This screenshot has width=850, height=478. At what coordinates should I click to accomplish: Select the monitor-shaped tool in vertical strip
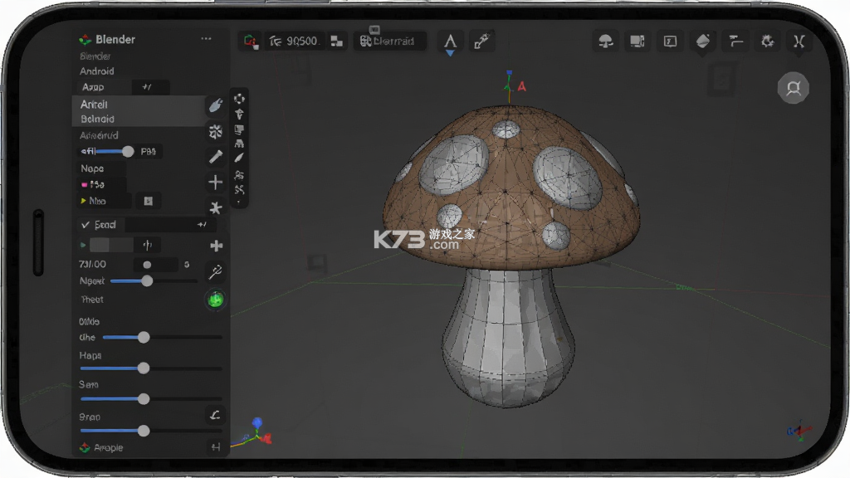pos(239,129)
